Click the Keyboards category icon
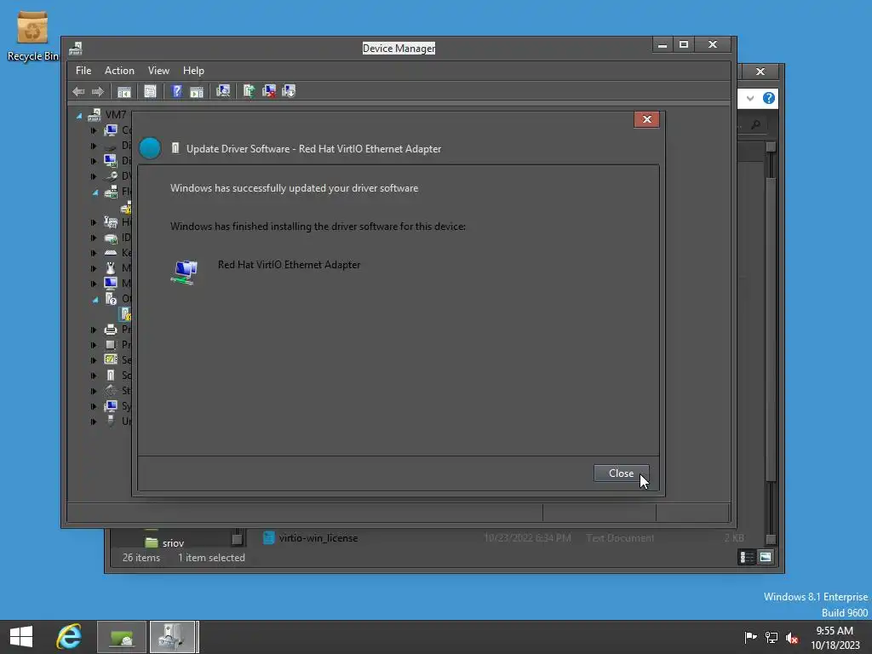 tap(110, 253)
